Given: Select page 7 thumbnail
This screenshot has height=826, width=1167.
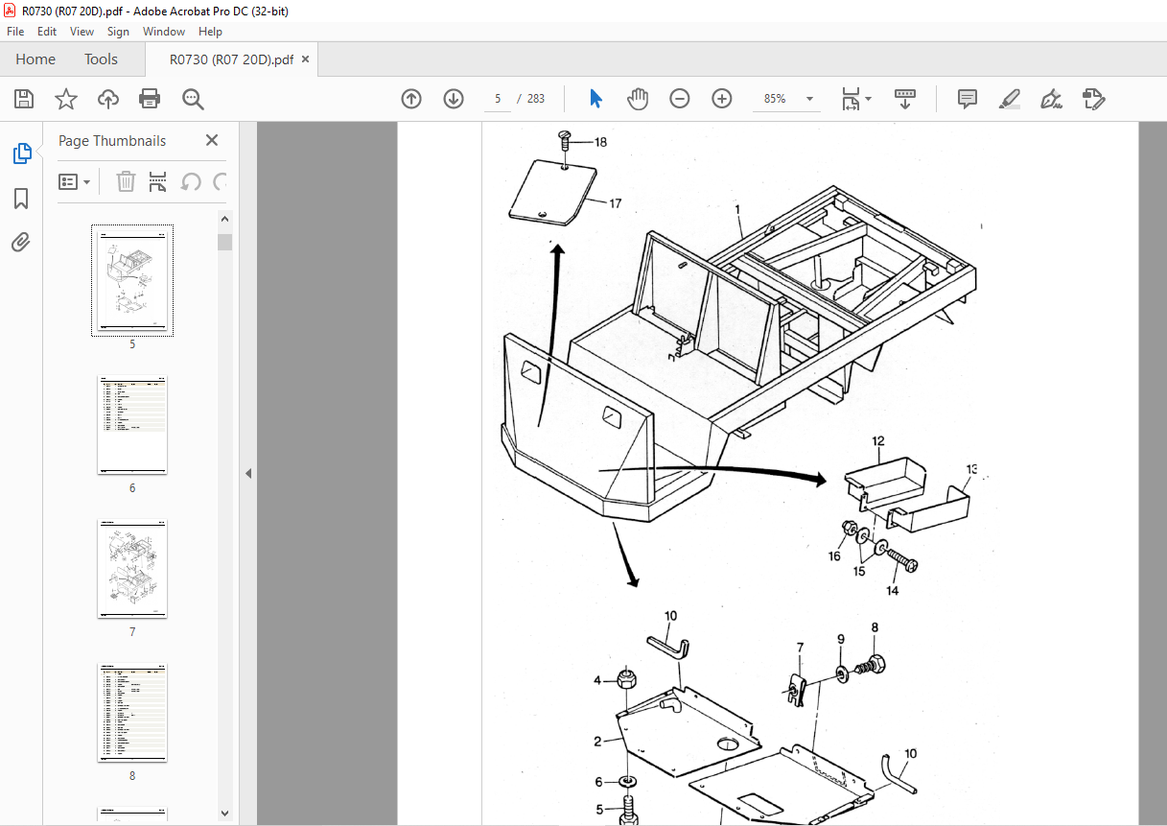Looking at the screenshot, I should tap(132, 569).
